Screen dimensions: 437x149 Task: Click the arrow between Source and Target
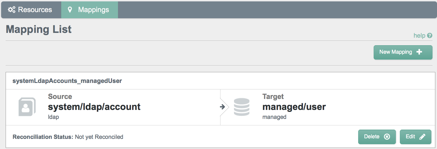[222, 107]
